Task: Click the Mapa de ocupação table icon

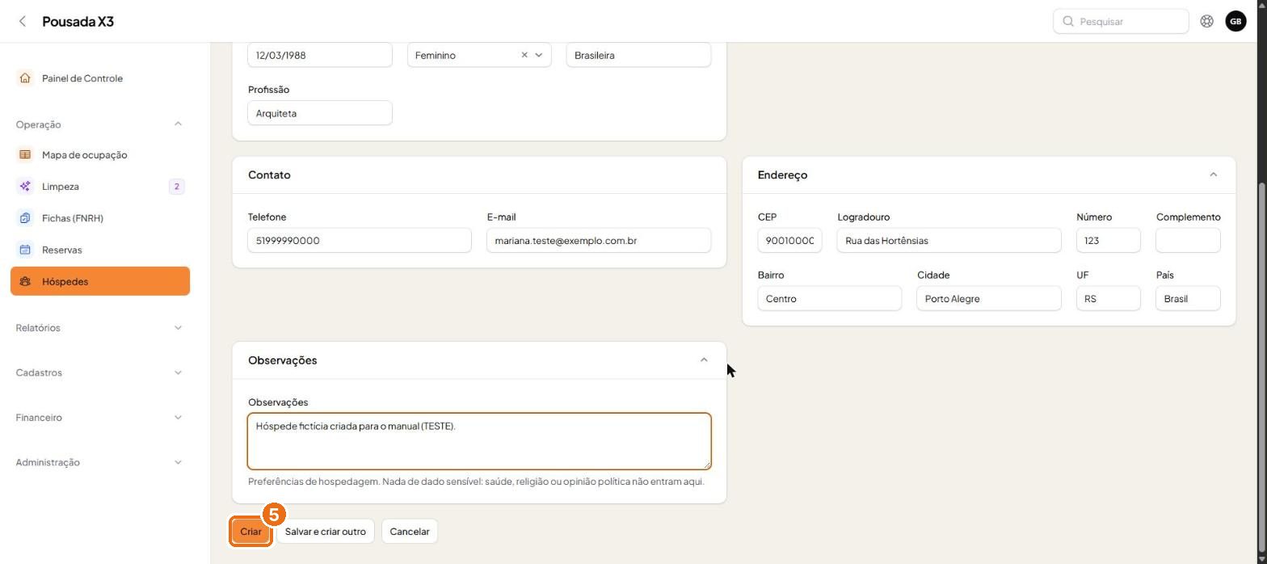Action: click(x=25, y=154)
